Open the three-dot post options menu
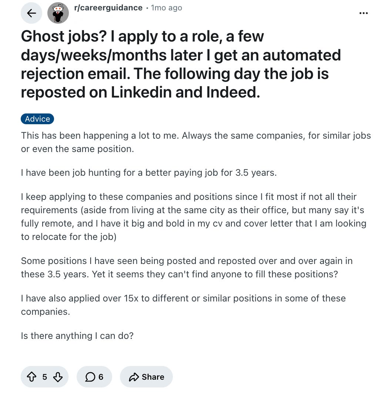This screenshot has height=396, width=382. (363, 13)
